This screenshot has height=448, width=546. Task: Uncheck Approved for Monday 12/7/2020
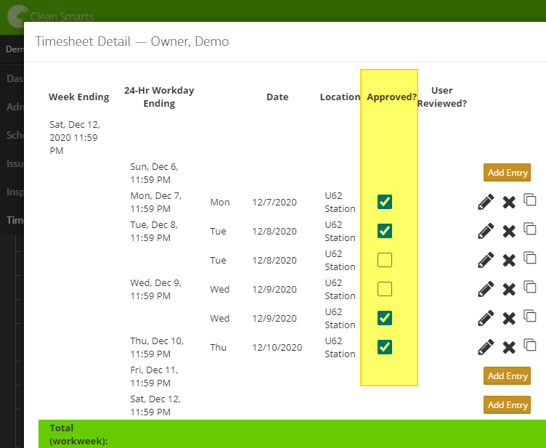(385, 202)
